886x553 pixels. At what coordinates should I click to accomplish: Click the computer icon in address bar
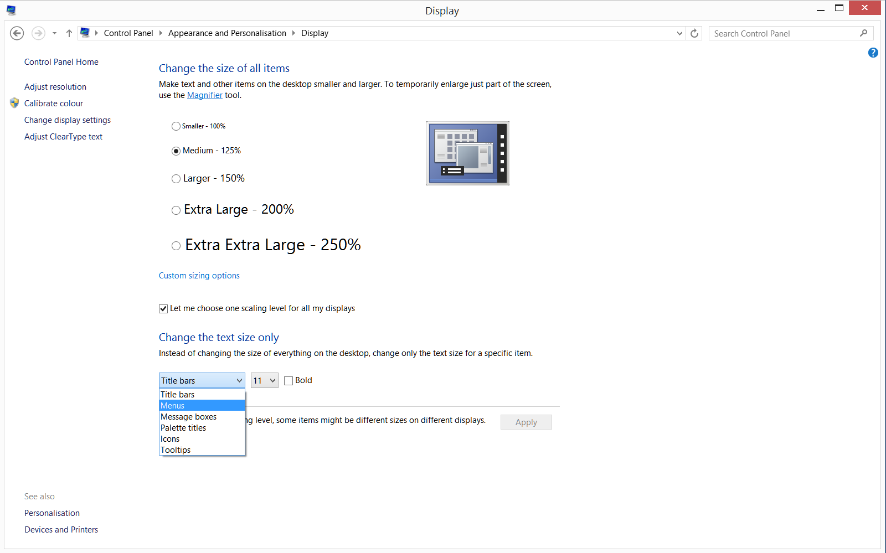(85, 33)
